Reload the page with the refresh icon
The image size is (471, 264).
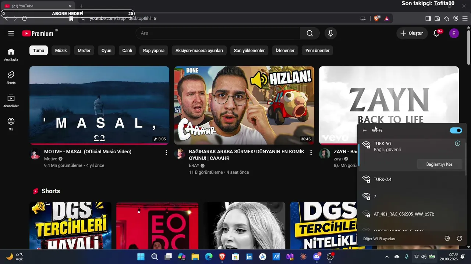(25, 18)
